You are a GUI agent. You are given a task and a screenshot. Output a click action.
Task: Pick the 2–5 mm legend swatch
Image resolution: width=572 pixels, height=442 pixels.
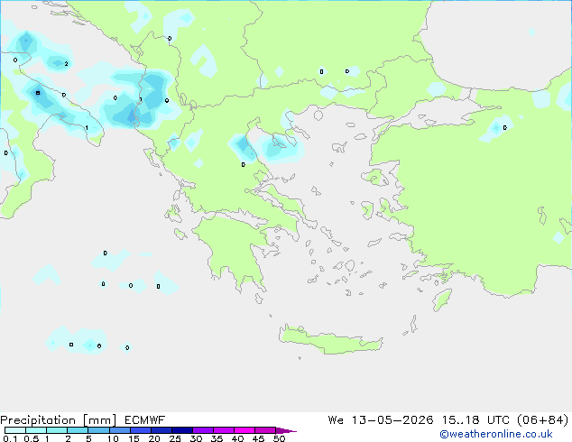pos(78,430)
